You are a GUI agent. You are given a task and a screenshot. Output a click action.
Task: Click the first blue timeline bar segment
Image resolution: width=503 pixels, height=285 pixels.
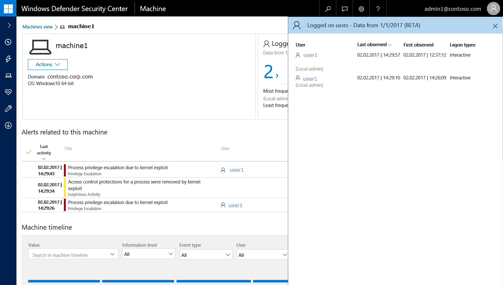coord(64,281)
